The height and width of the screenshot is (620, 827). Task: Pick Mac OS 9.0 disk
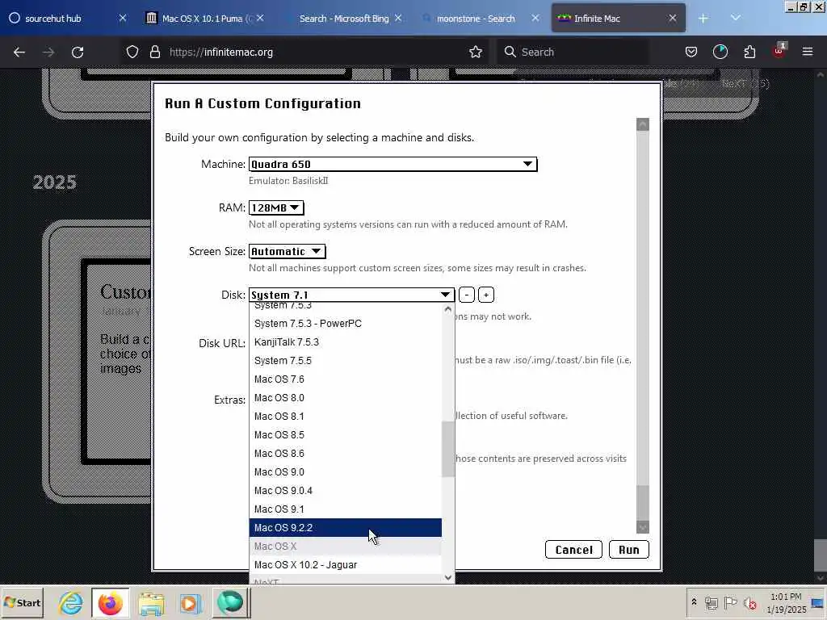(346, 471)
